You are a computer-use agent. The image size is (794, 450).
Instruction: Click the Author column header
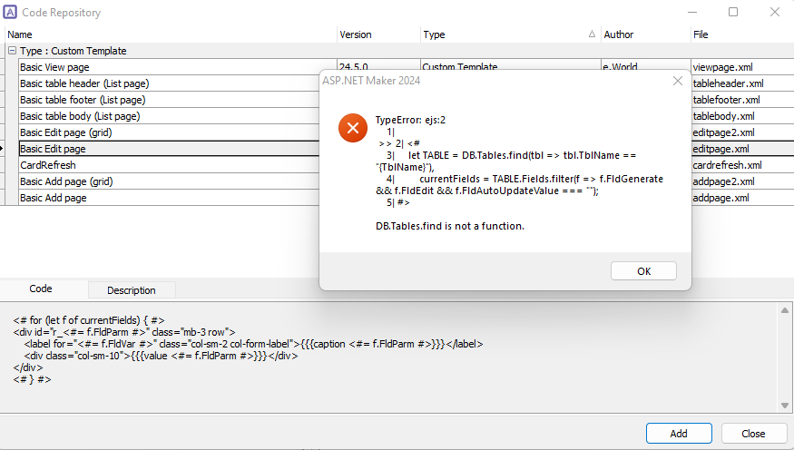(645, 34)
